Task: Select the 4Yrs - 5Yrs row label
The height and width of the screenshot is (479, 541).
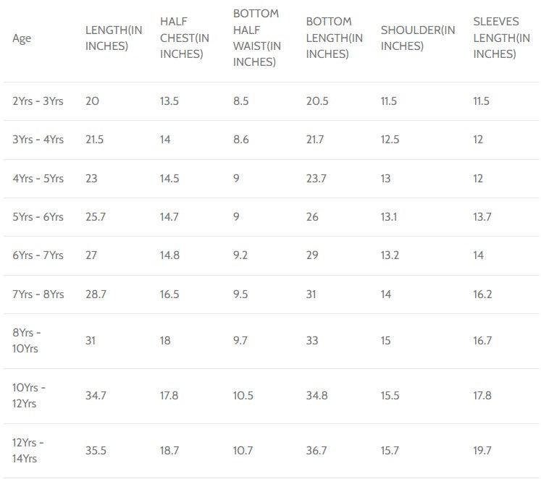Action: point(38,179)
